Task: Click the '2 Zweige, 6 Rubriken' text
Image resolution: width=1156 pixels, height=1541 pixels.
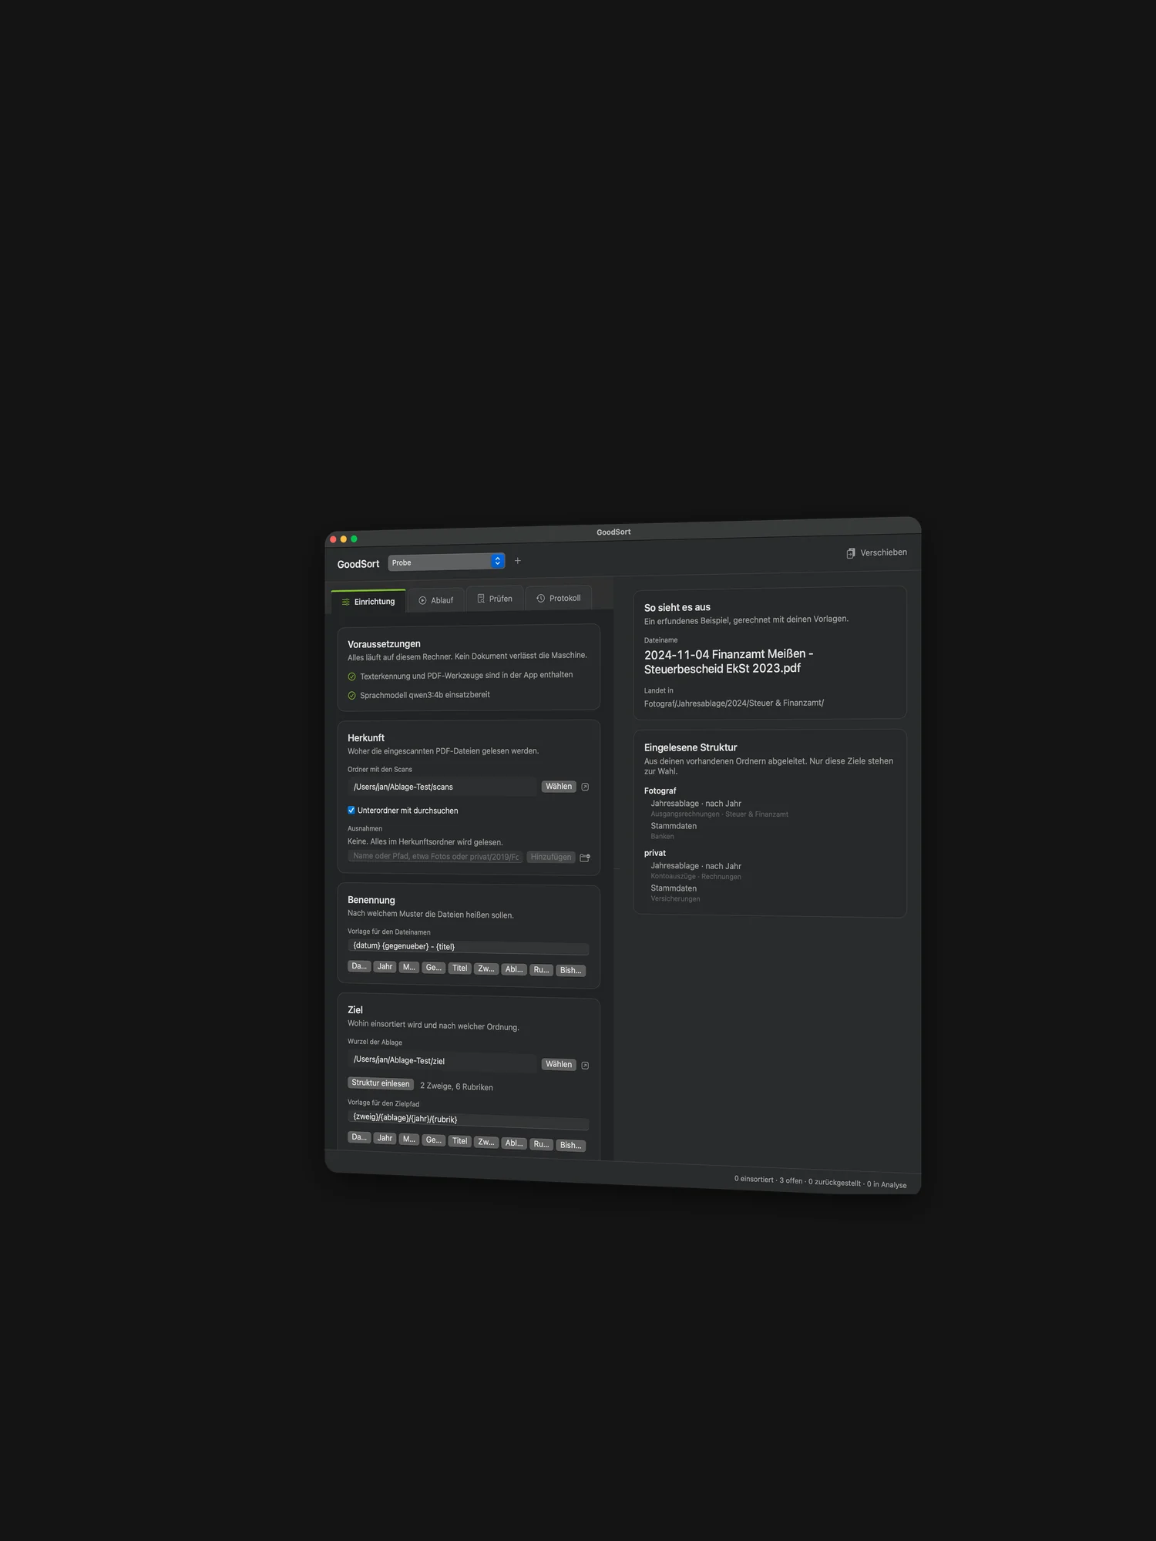Action: 456,1086
